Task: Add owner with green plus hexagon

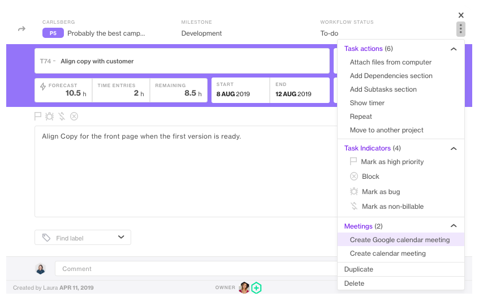Action: click(256, 287)
